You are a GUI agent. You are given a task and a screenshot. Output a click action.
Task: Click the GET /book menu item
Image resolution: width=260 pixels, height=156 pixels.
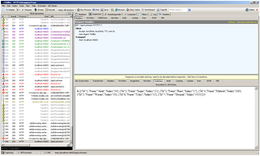pyautogui.click(x=52, y=6)
